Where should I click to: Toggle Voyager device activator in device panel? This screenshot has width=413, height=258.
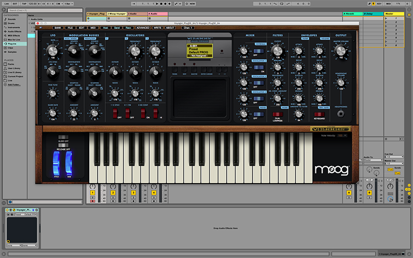pos(7,210)
